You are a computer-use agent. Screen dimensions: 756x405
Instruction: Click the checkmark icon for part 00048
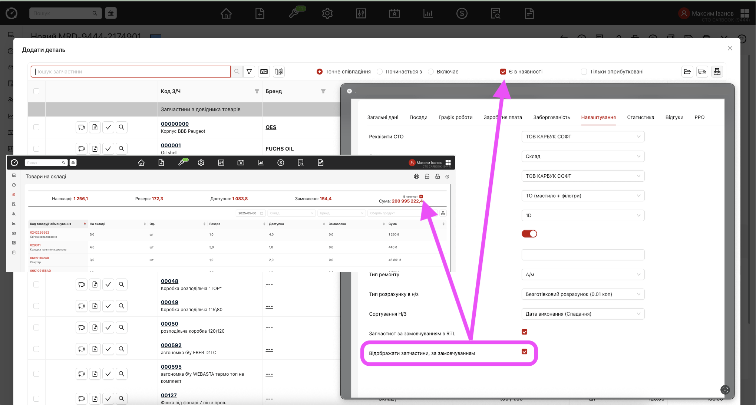(108, 284)
